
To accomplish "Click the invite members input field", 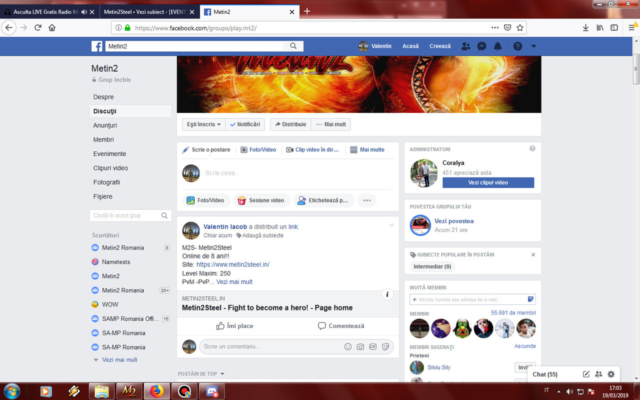I will pos(472,299).
